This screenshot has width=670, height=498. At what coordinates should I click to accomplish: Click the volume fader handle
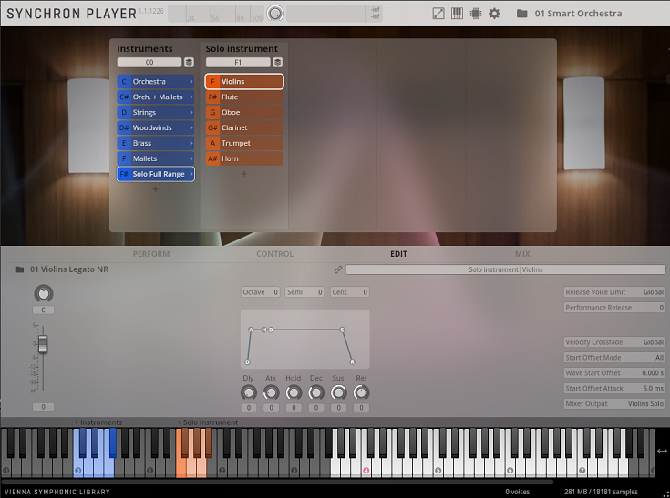coord(43,344)
